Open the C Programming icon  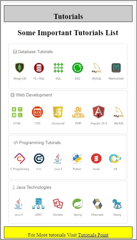click(20, 158)
